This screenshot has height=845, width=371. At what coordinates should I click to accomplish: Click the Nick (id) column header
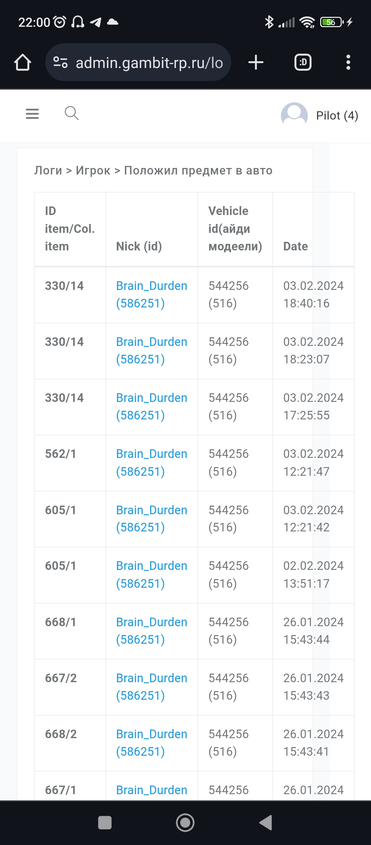(139, 246)
